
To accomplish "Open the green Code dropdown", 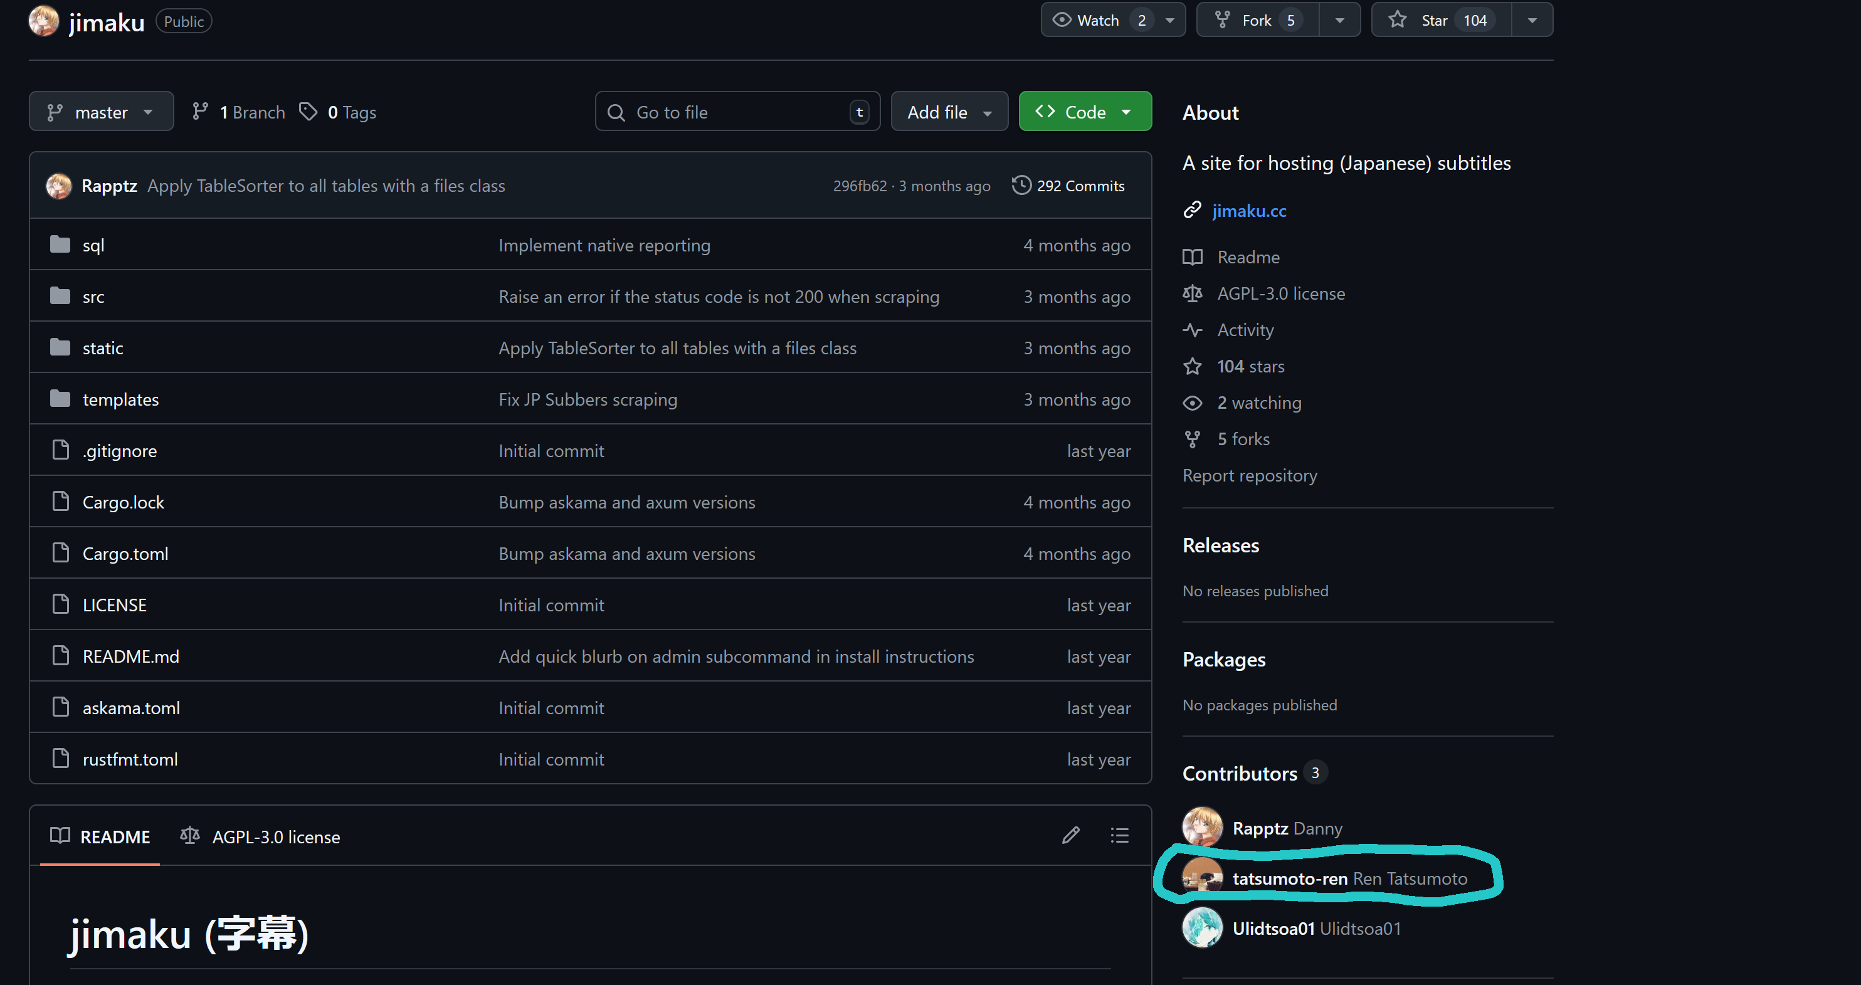I will click(x=1084, y=112).
